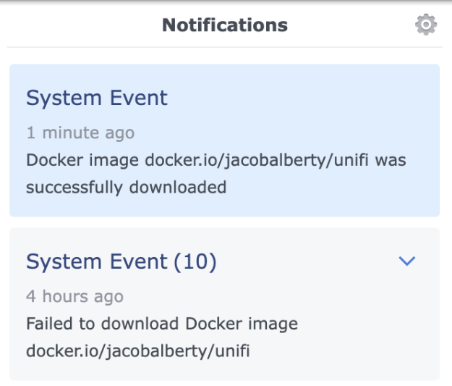
Task: Select the "1 minute ago" timestamp
Action: (80, 133)
